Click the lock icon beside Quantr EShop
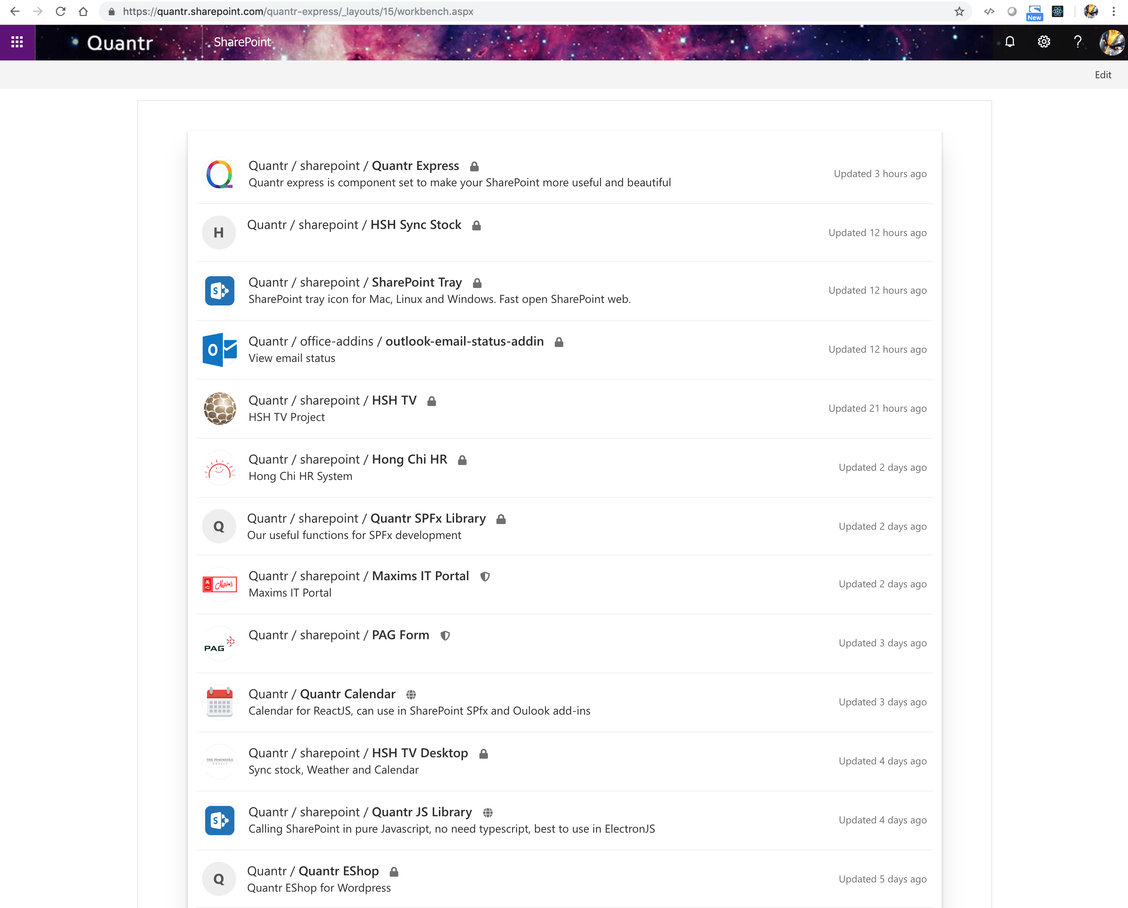 (x=394, y=871)
